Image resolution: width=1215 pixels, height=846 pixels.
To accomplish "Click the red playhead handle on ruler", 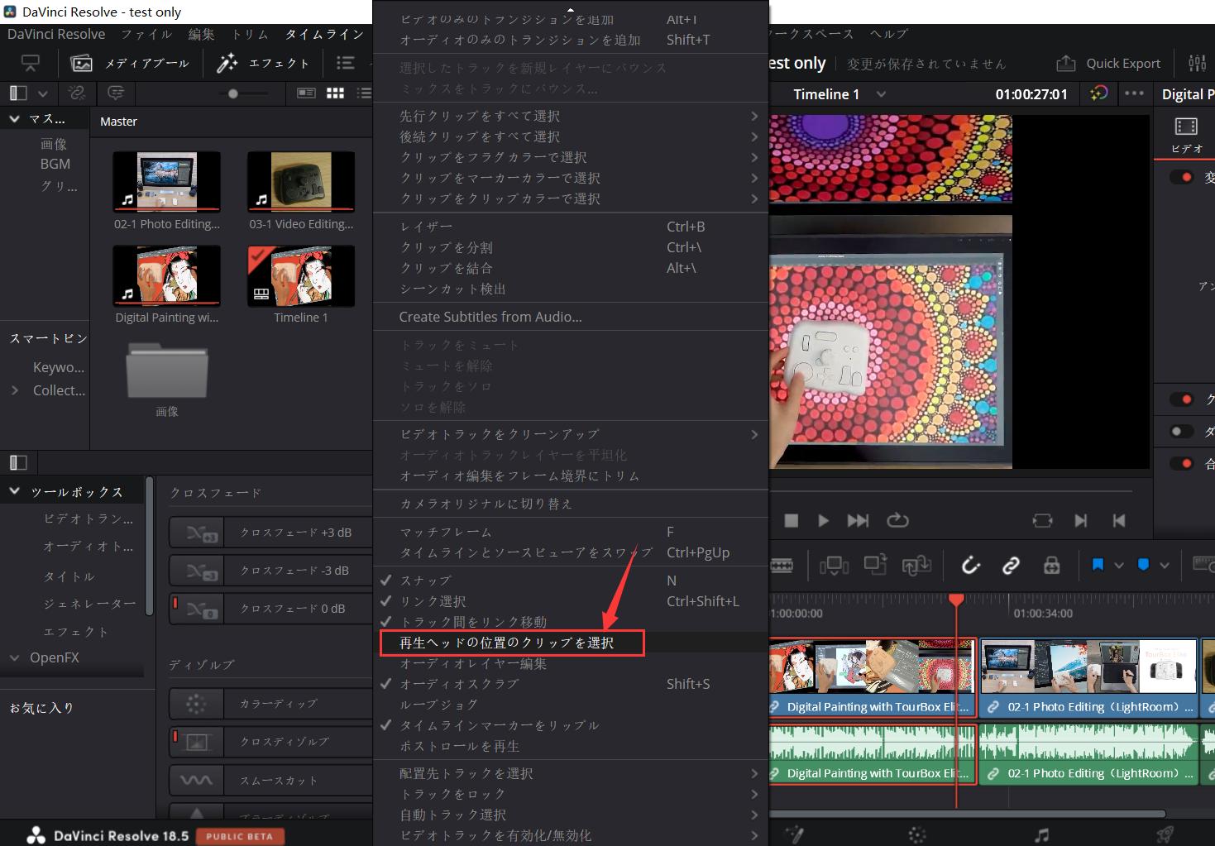I will coord(956,600).
